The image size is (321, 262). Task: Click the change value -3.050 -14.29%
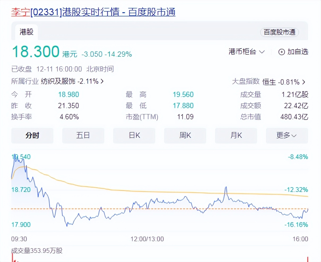[x=107, y=54]
